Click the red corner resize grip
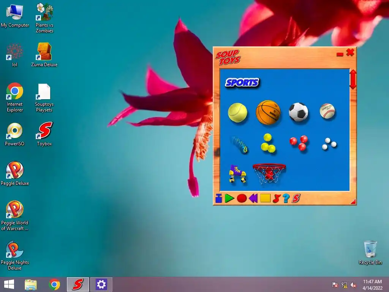Viewport: 389px width, 292px height. pyautogui.click(x=353, y=202)
